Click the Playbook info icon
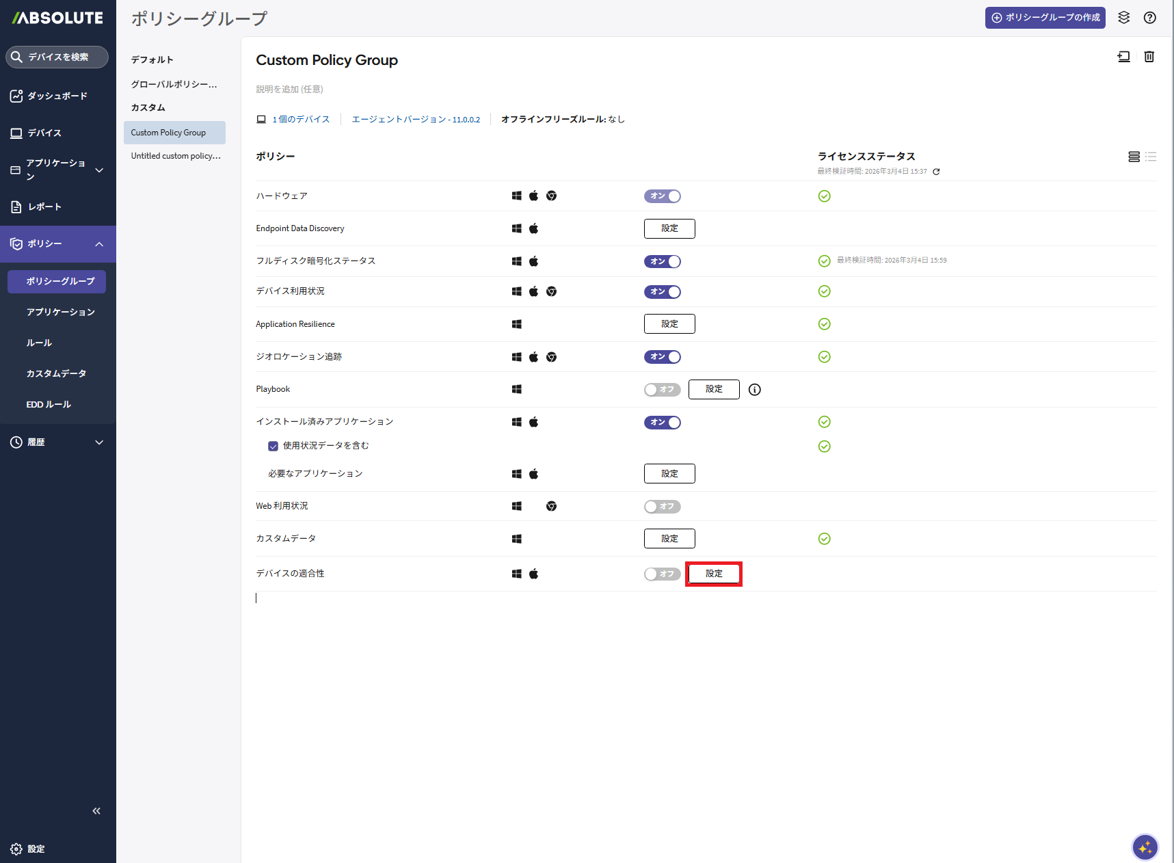 [754, 390]
